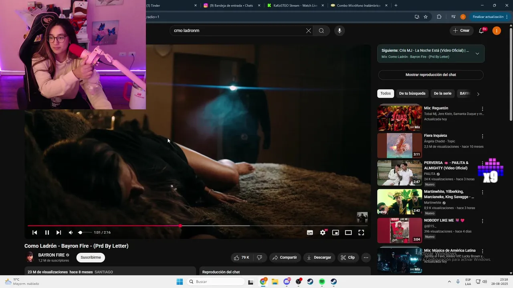The image size is (513, 288).
Task: Open the player settings gear
Action: (323, 232)
